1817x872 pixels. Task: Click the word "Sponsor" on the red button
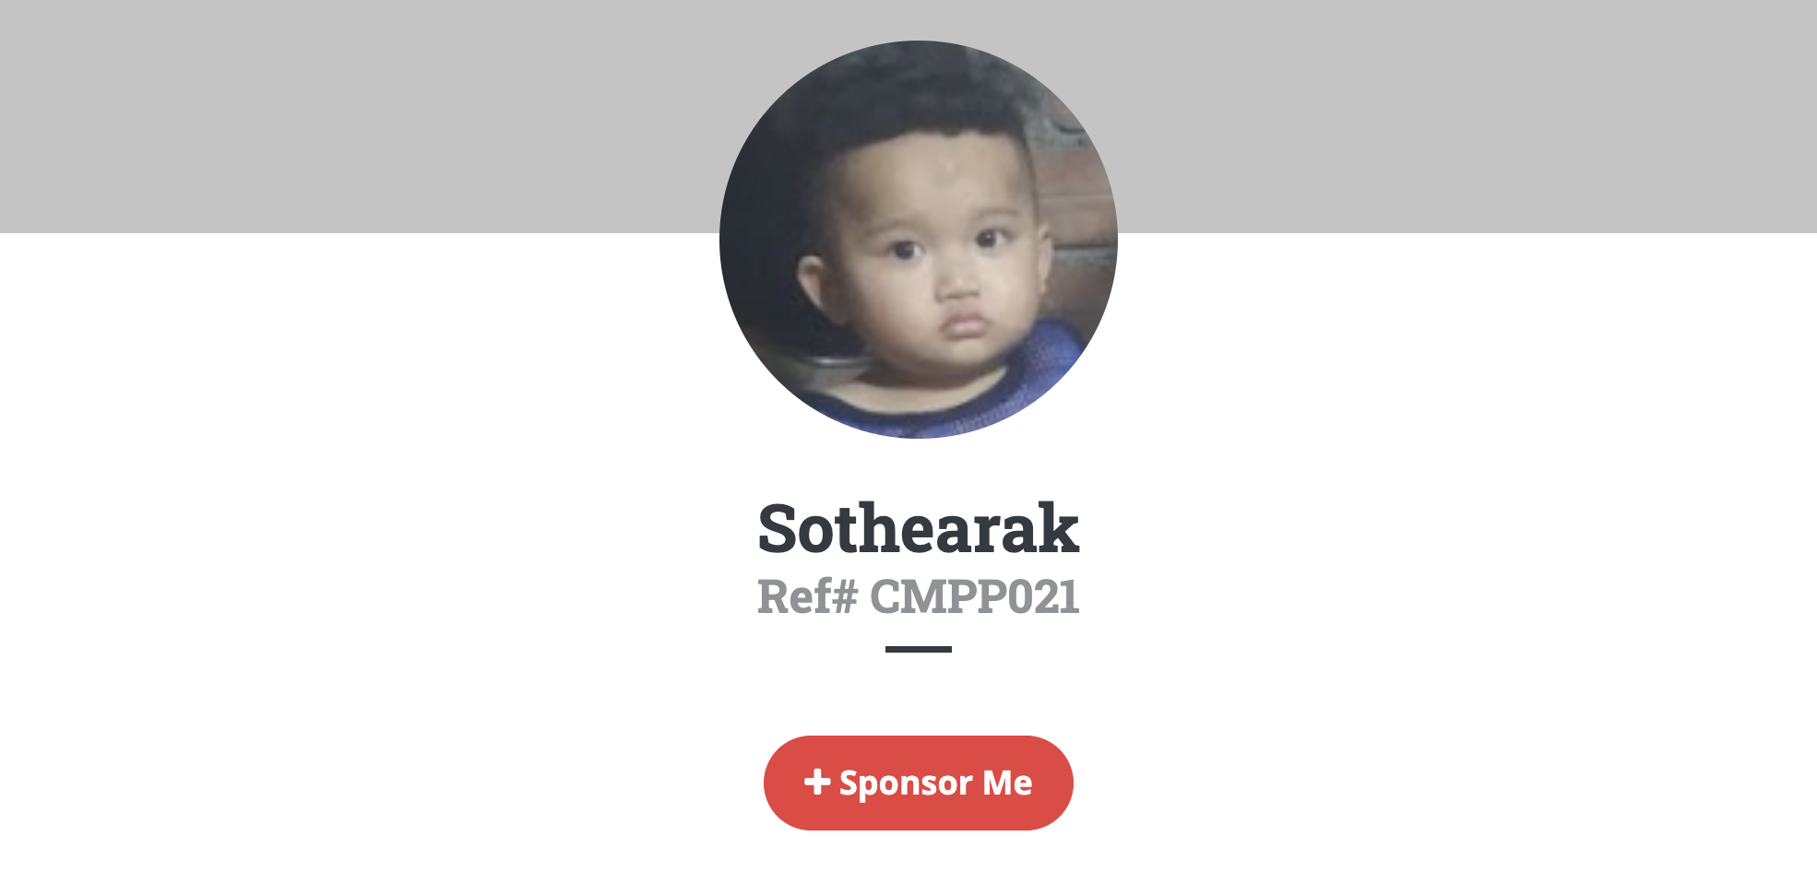(906, 784)
